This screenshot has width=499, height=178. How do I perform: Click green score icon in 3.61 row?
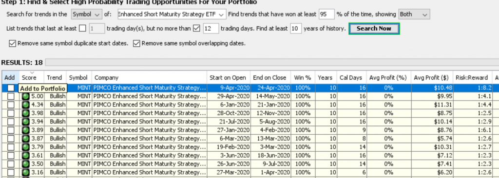click(x=26, y=156)
